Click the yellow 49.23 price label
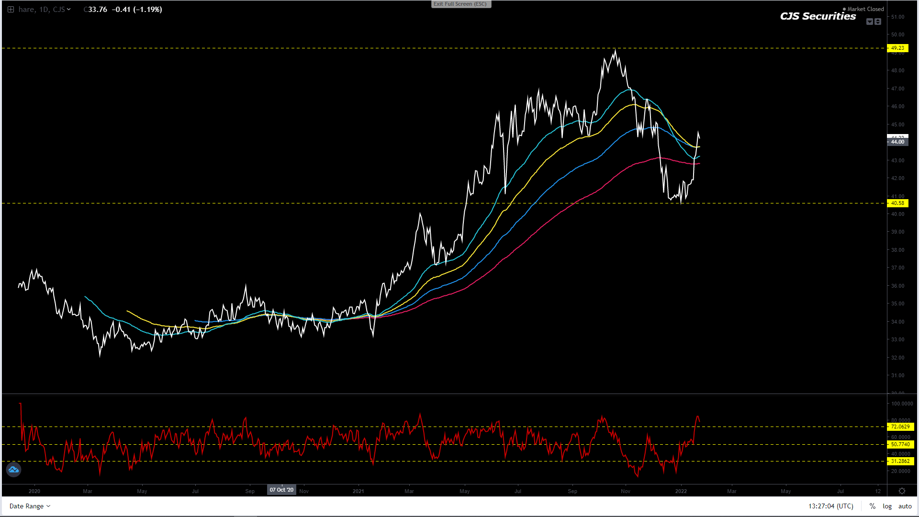This screenshot has height=517, width=919. coord(897,48)
